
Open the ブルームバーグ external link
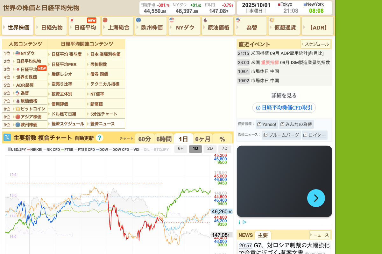click(281, 135)
